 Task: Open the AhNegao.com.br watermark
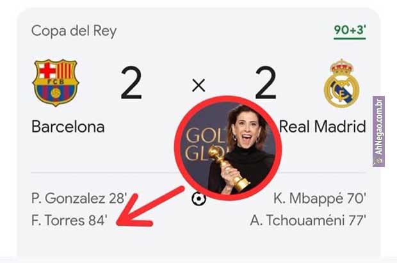tap(378, 131)
